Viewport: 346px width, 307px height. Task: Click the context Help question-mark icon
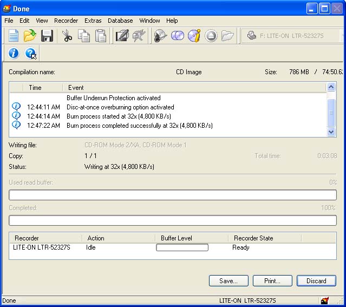tap(30, 53)
